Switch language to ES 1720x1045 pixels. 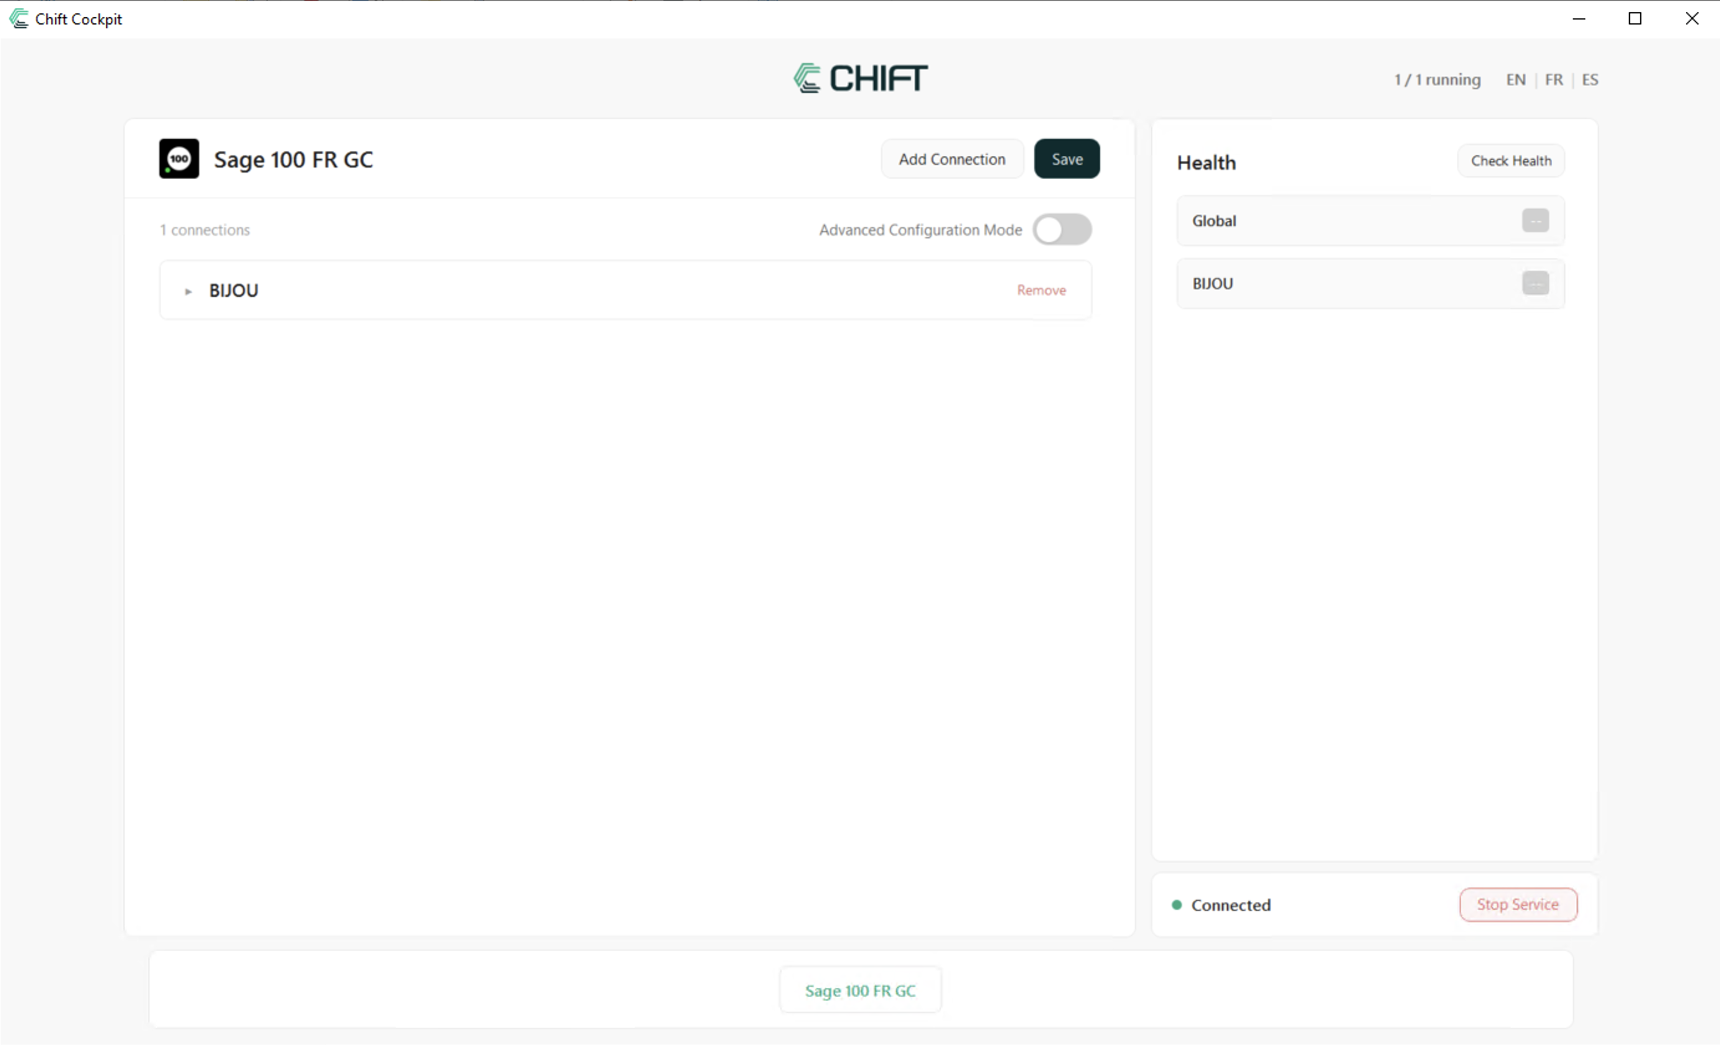1589,80
